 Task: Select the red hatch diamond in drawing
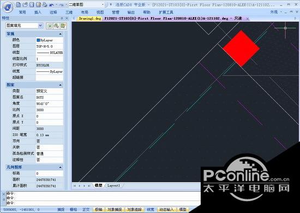(241, 48)
